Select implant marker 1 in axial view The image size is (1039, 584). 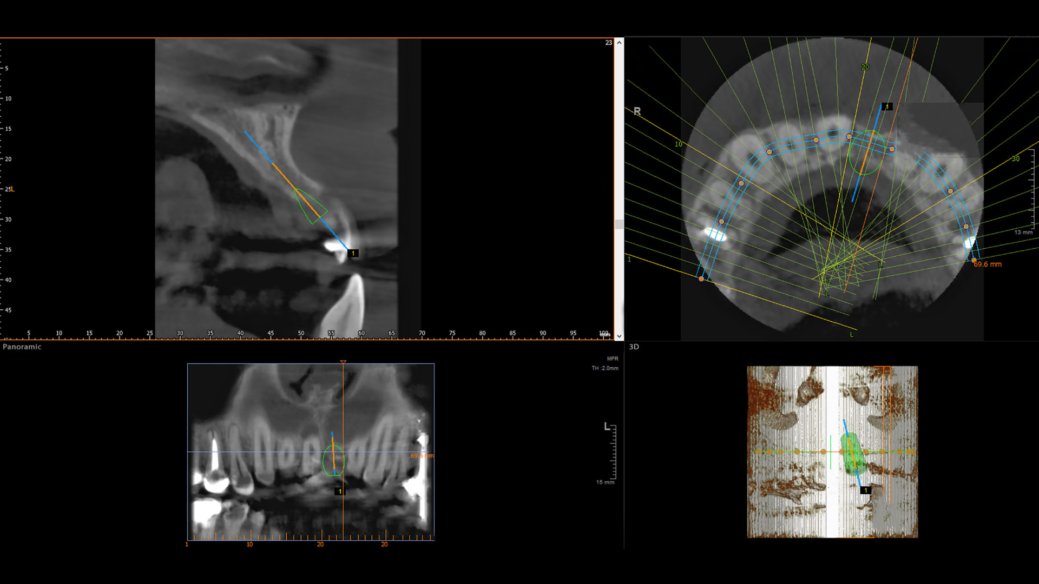(886, 107)
